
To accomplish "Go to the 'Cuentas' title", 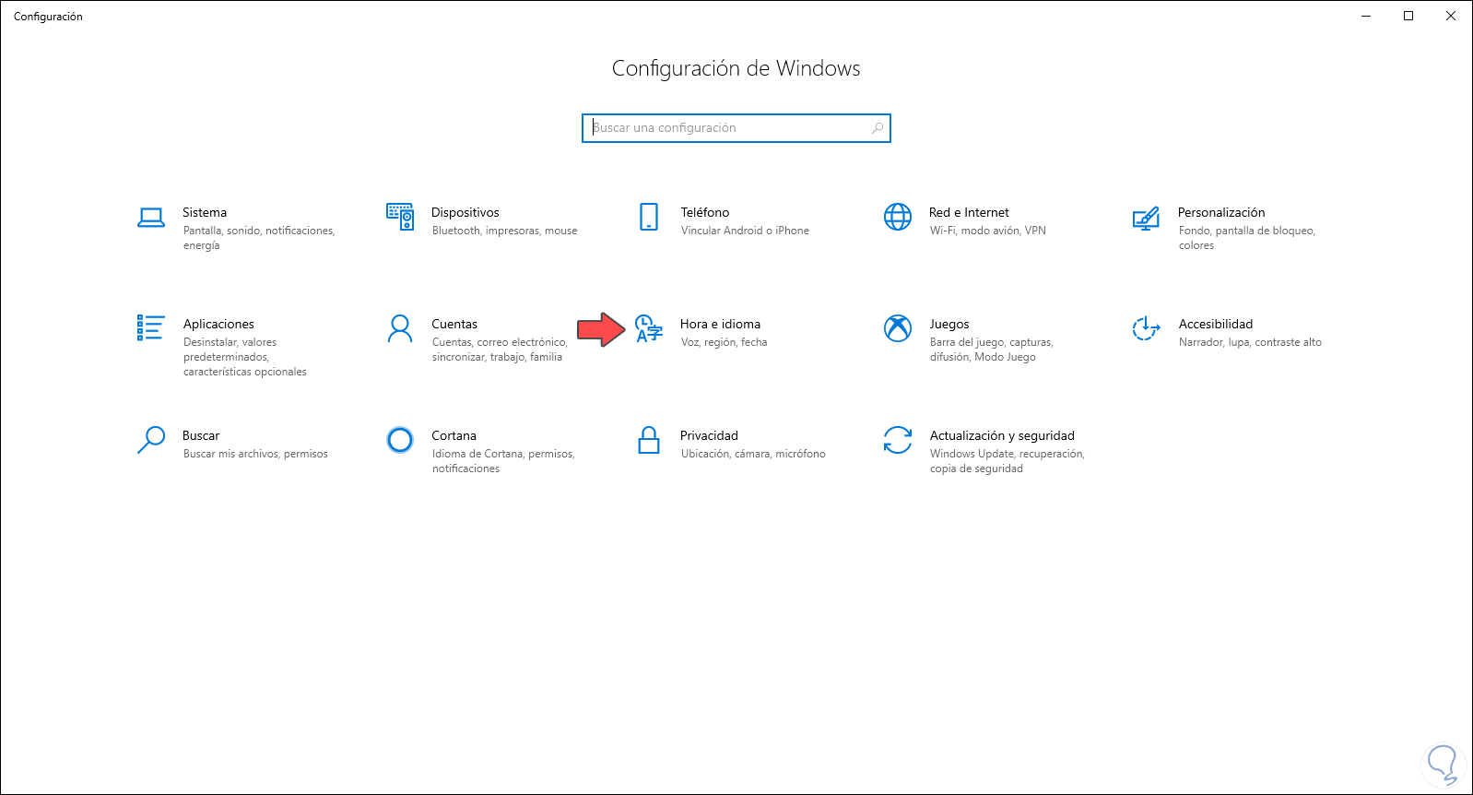I will [x=454, y=324].
